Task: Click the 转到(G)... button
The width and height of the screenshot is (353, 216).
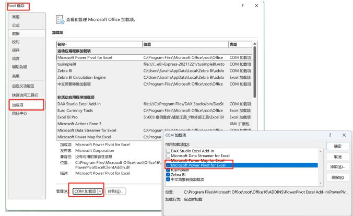Action: coord(115,191)
